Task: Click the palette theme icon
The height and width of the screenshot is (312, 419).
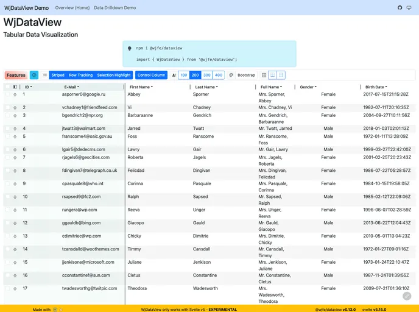Action: (x=231, y=75)
